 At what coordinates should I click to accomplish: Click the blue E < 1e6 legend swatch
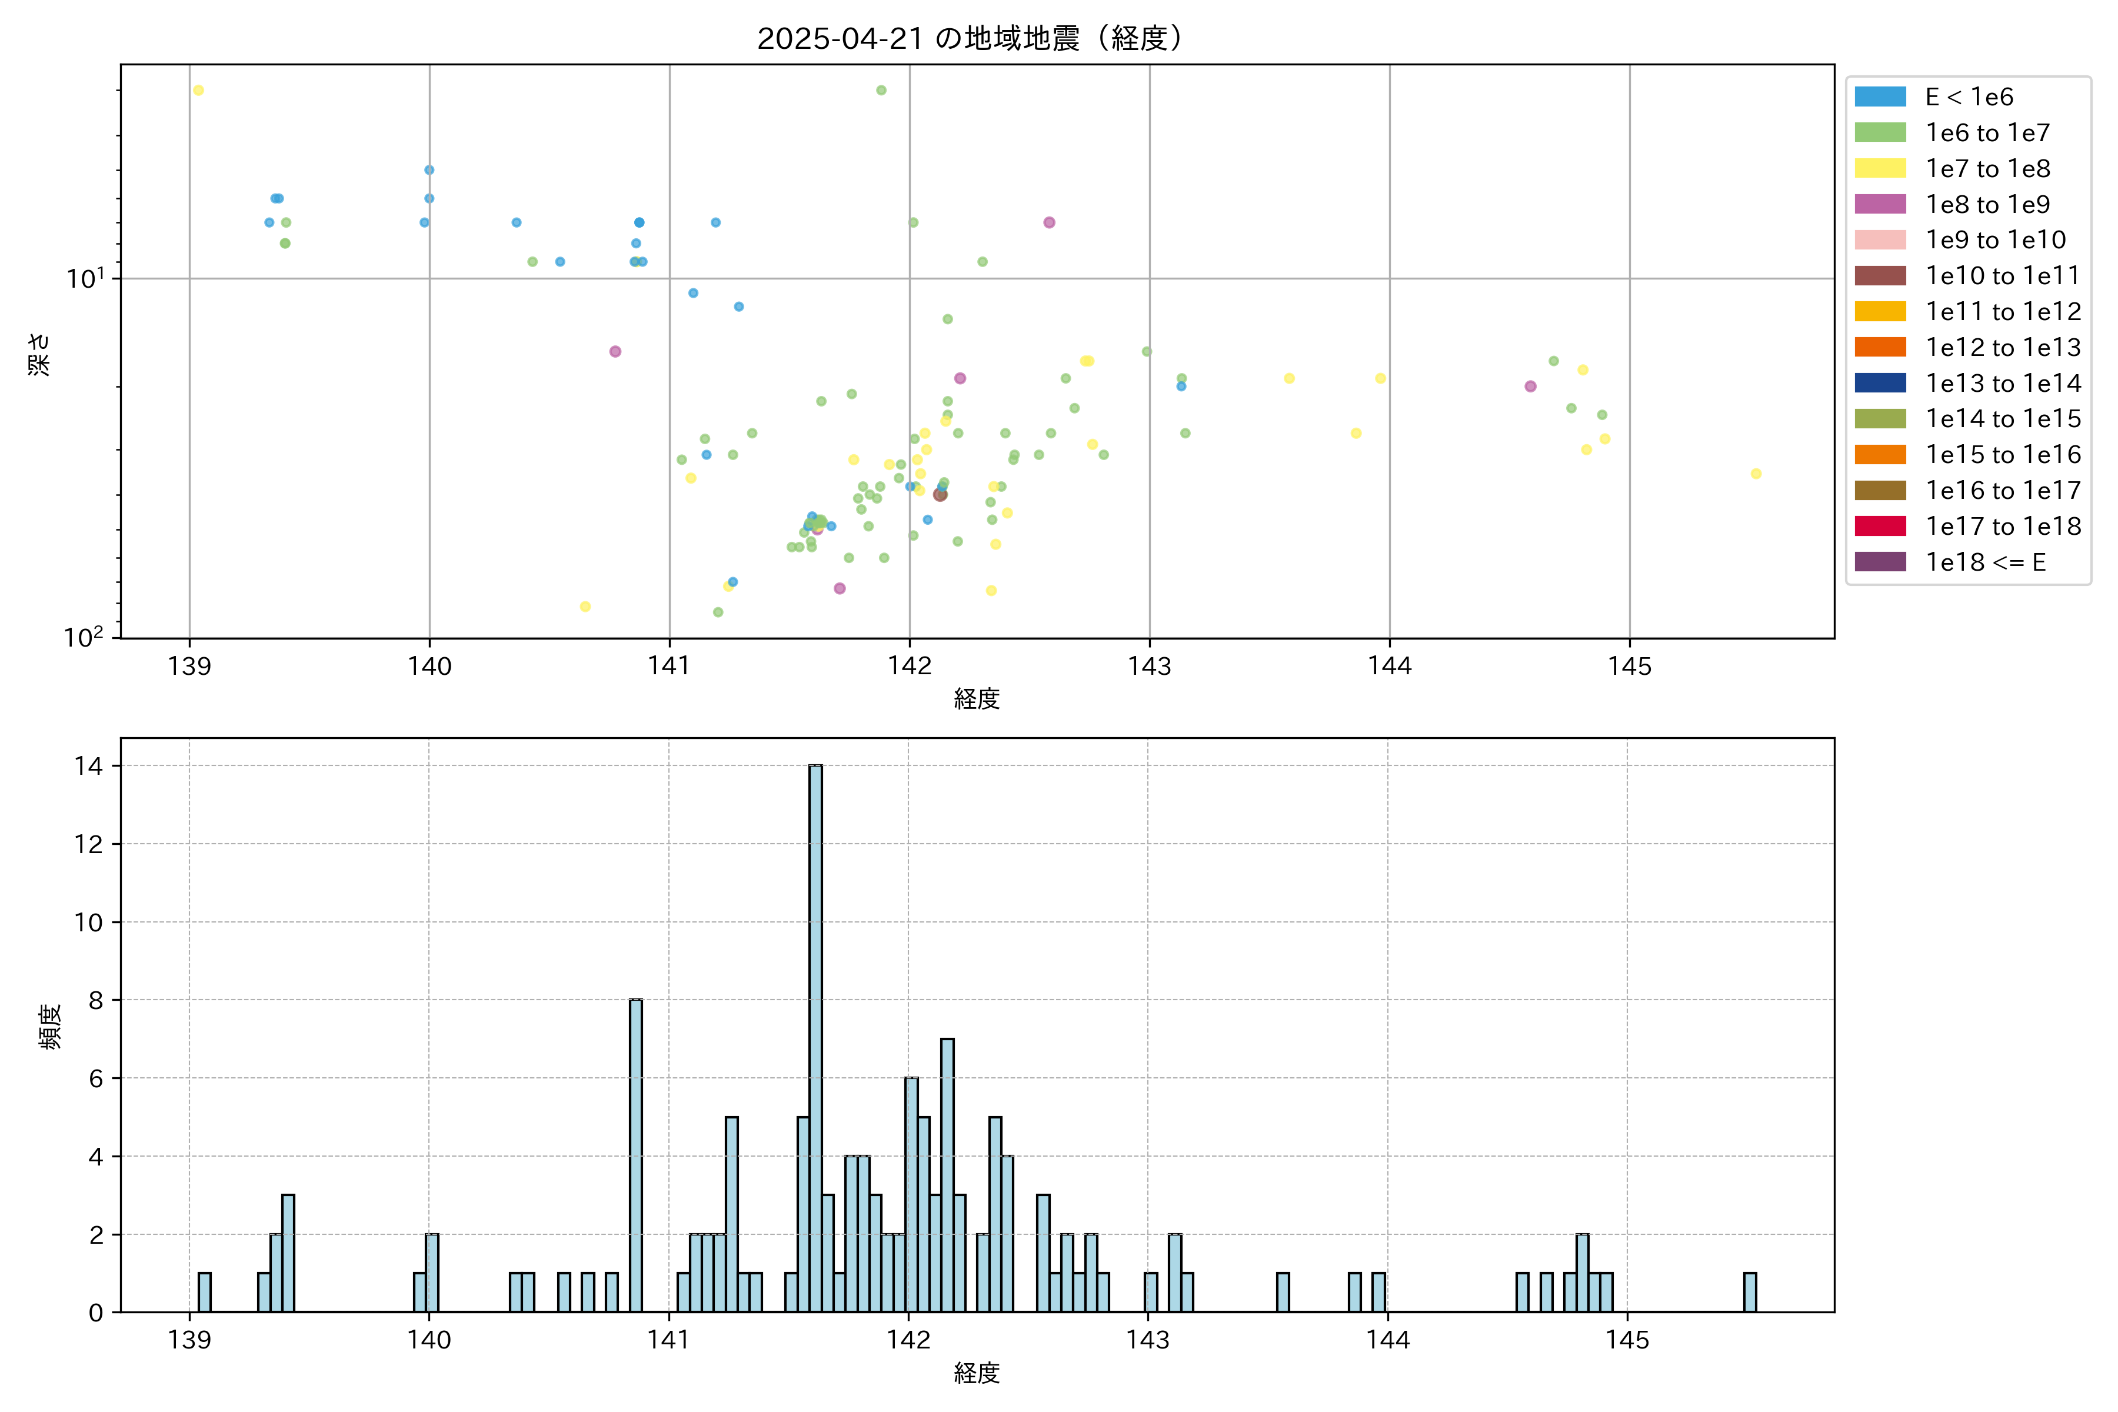[x=1879, y=97]
